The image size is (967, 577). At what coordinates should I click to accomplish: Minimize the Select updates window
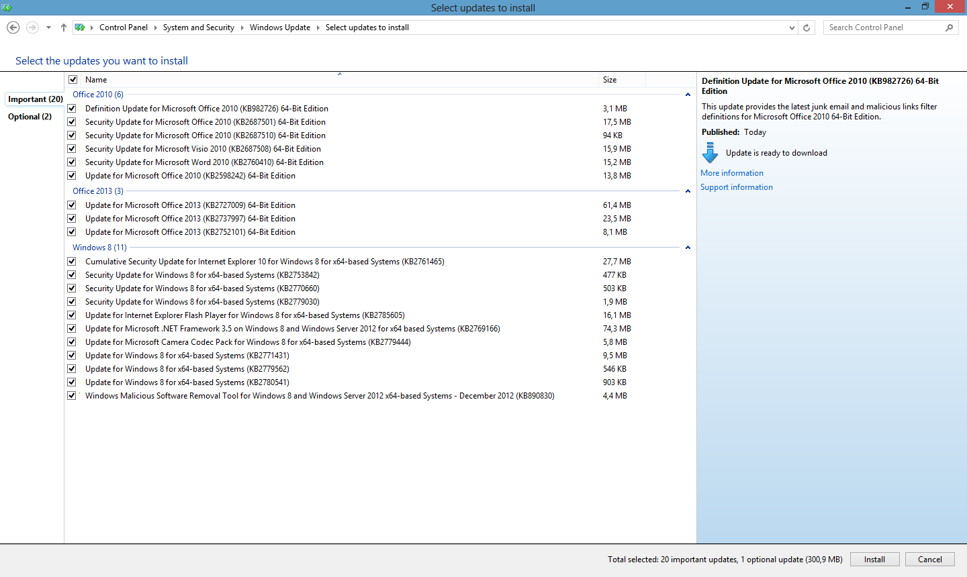coord(907,7)
